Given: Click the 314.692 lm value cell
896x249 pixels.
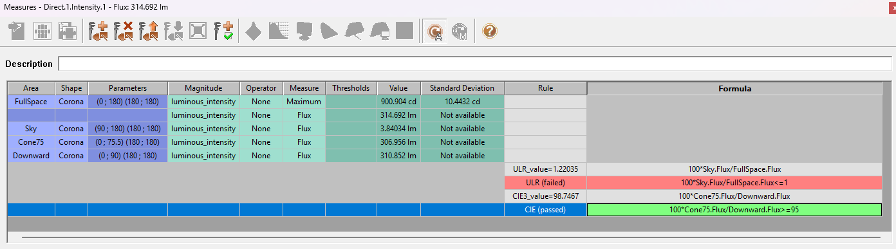Looking at the screenshot, I should [398, 115].
